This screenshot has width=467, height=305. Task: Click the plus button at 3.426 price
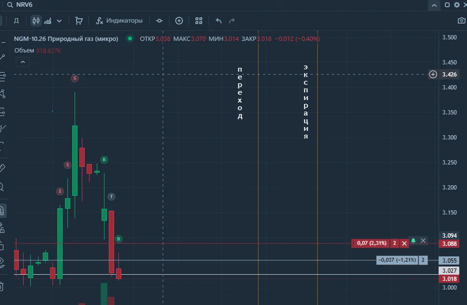(433, 75)
